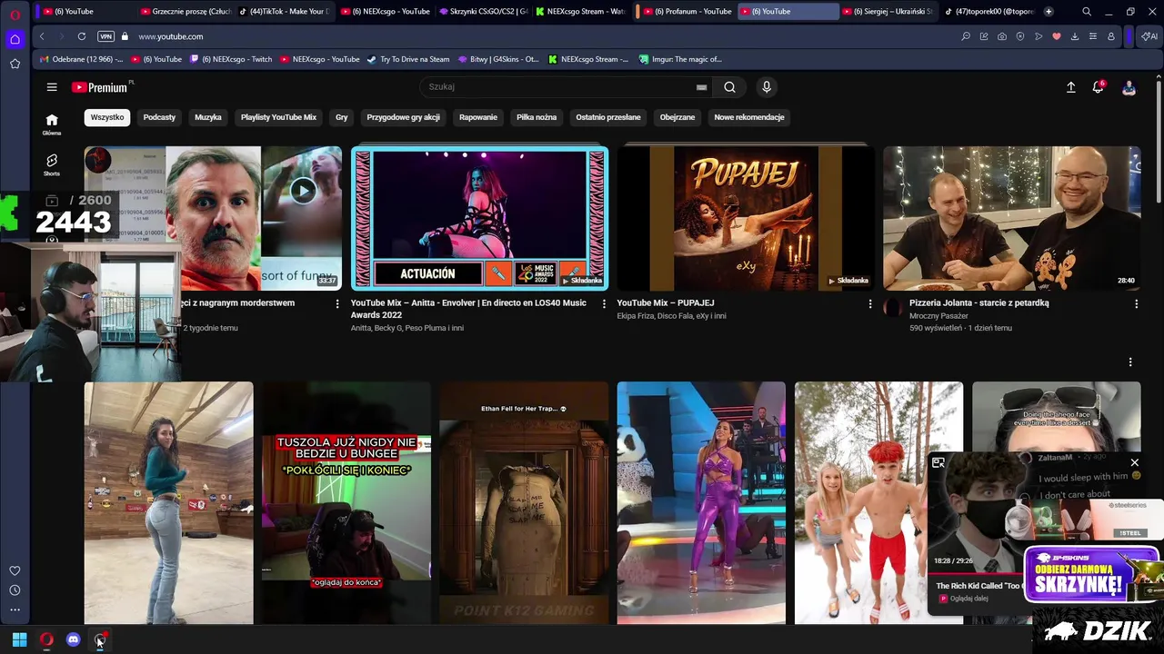The image size is (1164, 654).
Task: Go back with the browser back arrow
Action: [42, 36]
